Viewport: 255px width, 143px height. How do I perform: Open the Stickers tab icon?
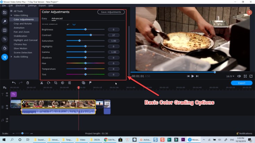point(5,48)
